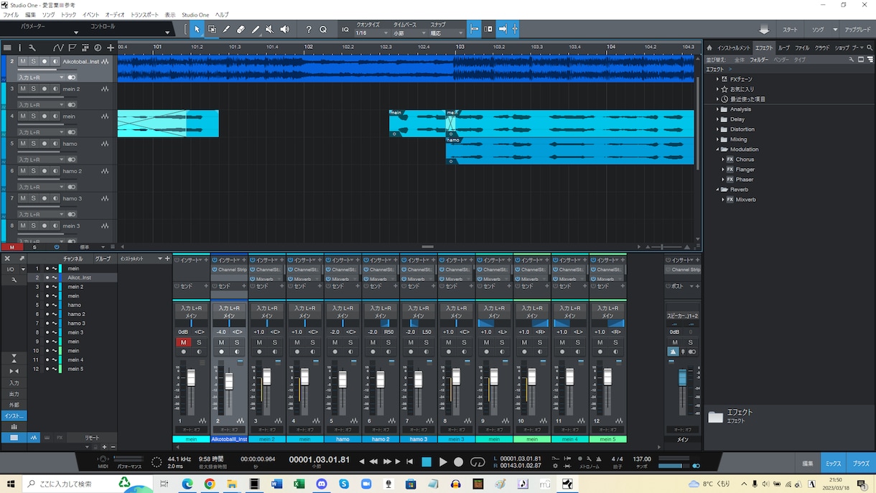Open the ブラウズ browser view
This screenshot has height=493, width=876.
860,464
